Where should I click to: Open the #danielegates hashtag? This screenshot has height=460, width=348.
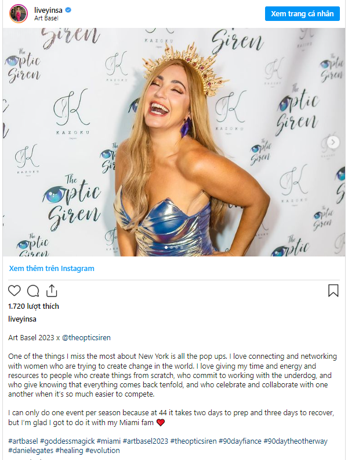click(x=31, y=450)
